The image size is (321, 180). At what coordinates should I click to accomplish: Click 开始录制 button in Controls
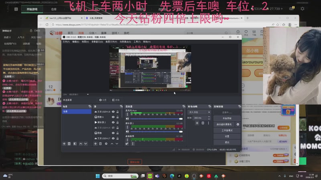point(227,118)
